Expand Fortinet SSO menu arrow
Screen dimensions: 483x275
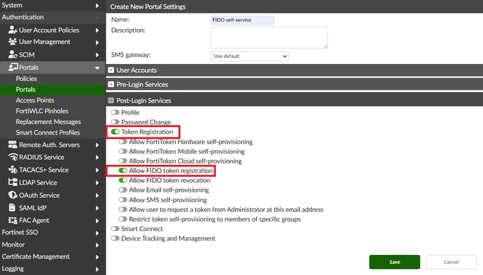[97, 233]
